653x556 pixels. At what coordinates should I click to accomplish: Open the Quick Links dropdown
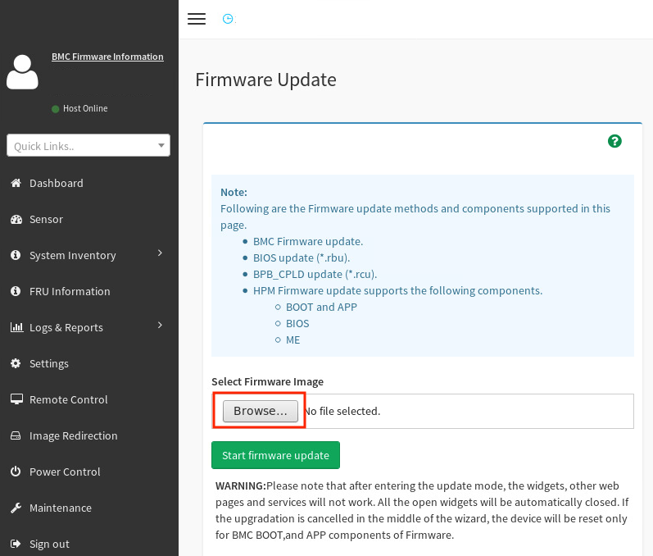click(x=88, y=145)
